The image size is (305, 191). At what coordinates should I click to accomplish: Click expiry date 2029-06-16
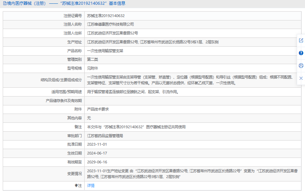click(x=97, y=162)
